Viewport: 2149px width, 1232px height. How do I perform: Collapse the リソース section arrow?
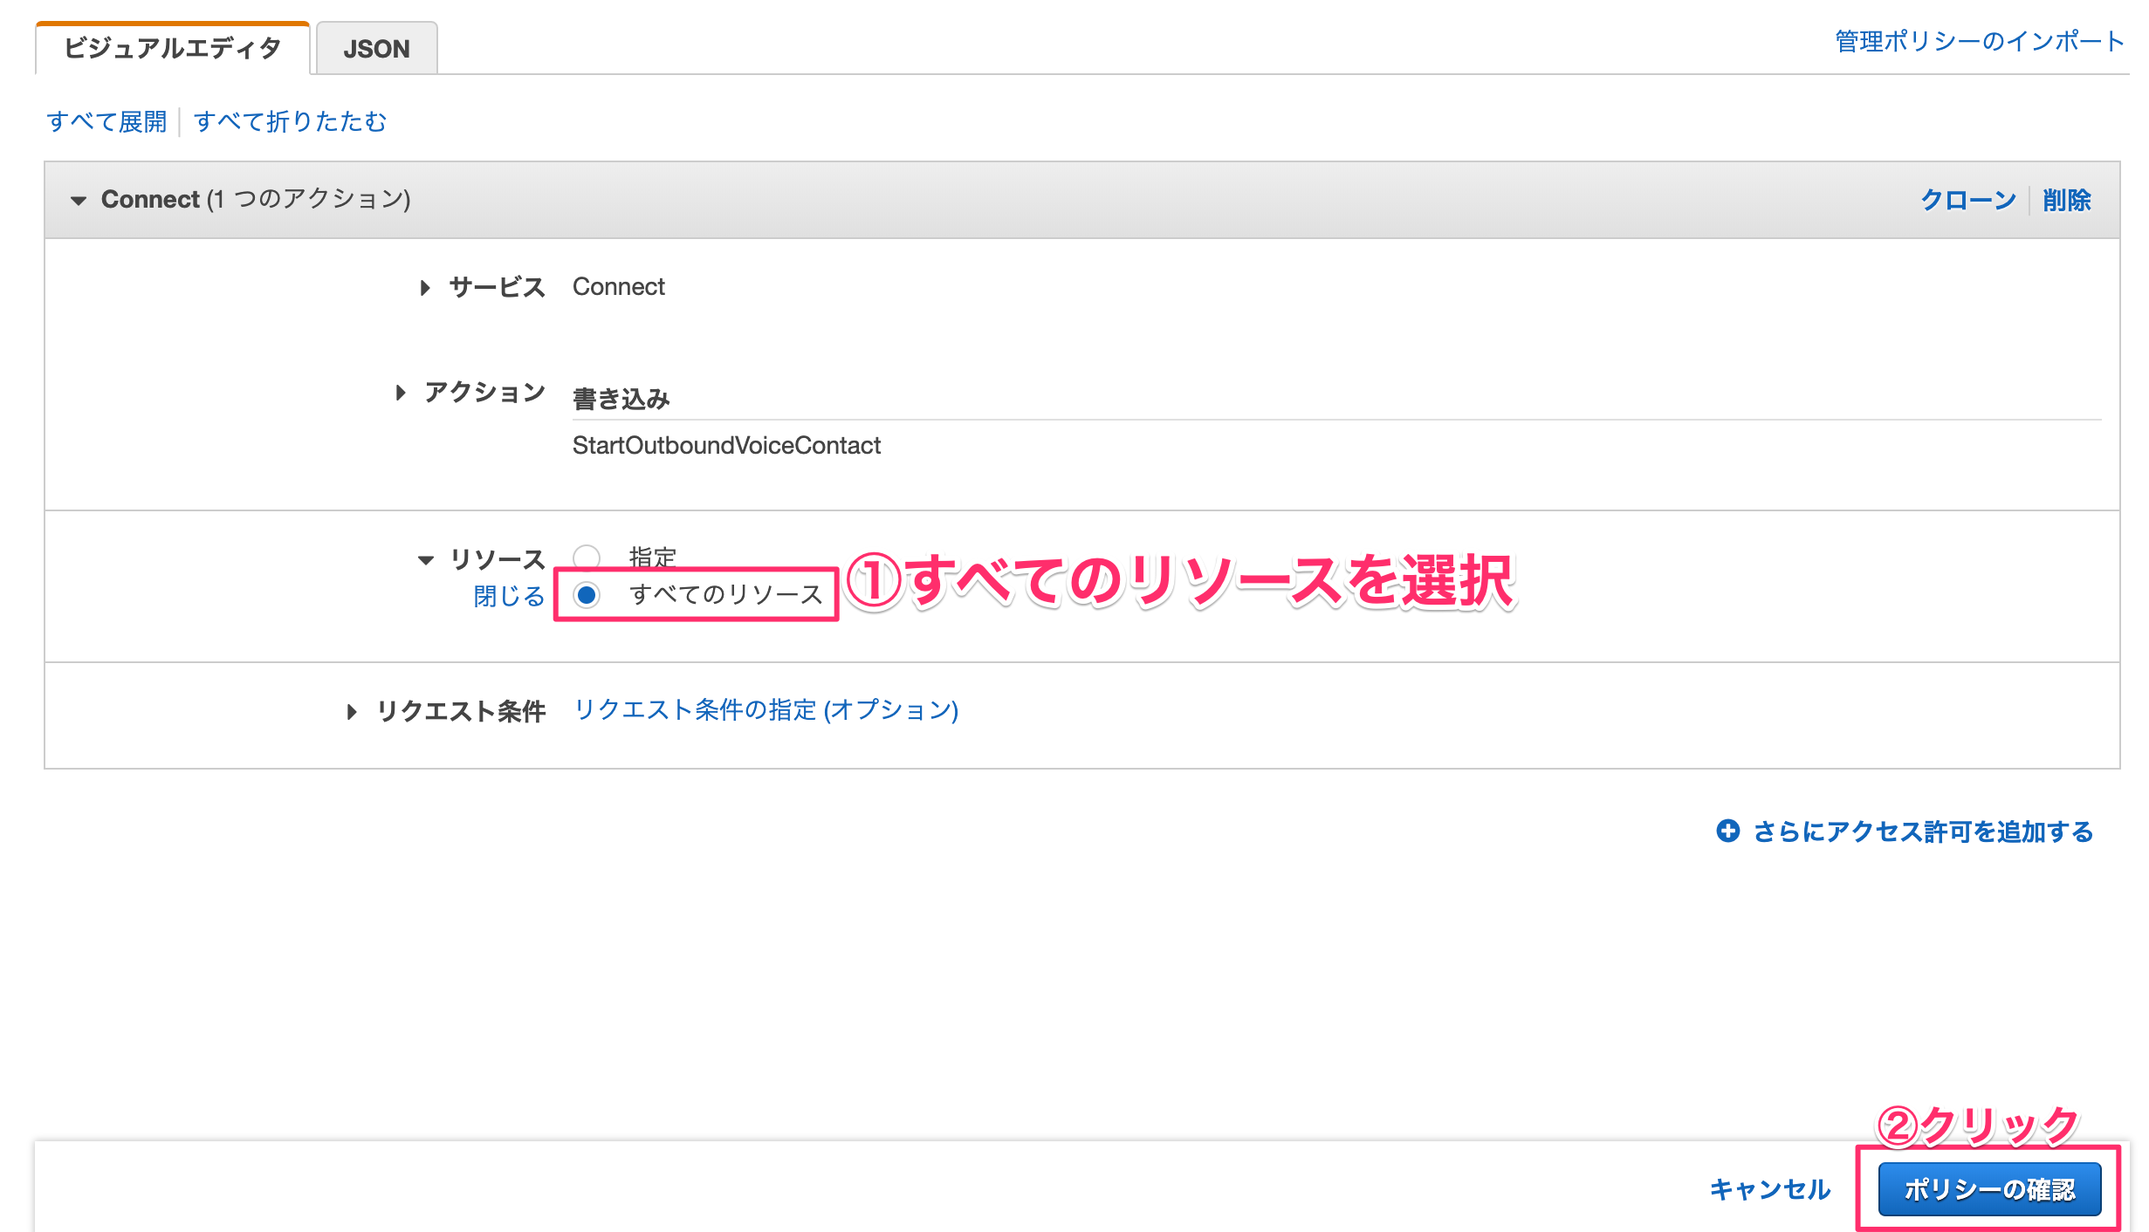pos(426,560)
